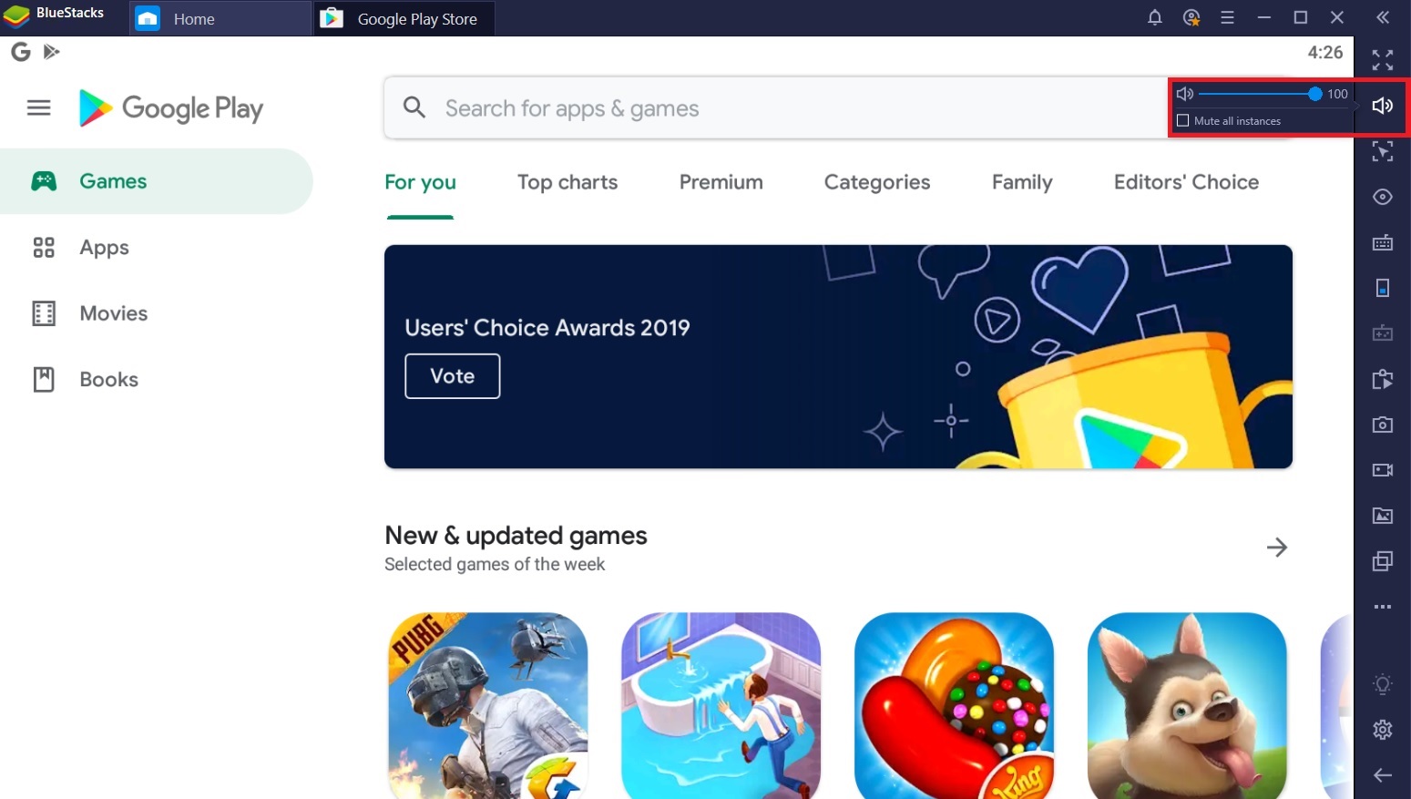
Task: Click the notification bell icon
Action: [x=1154, y=17]
